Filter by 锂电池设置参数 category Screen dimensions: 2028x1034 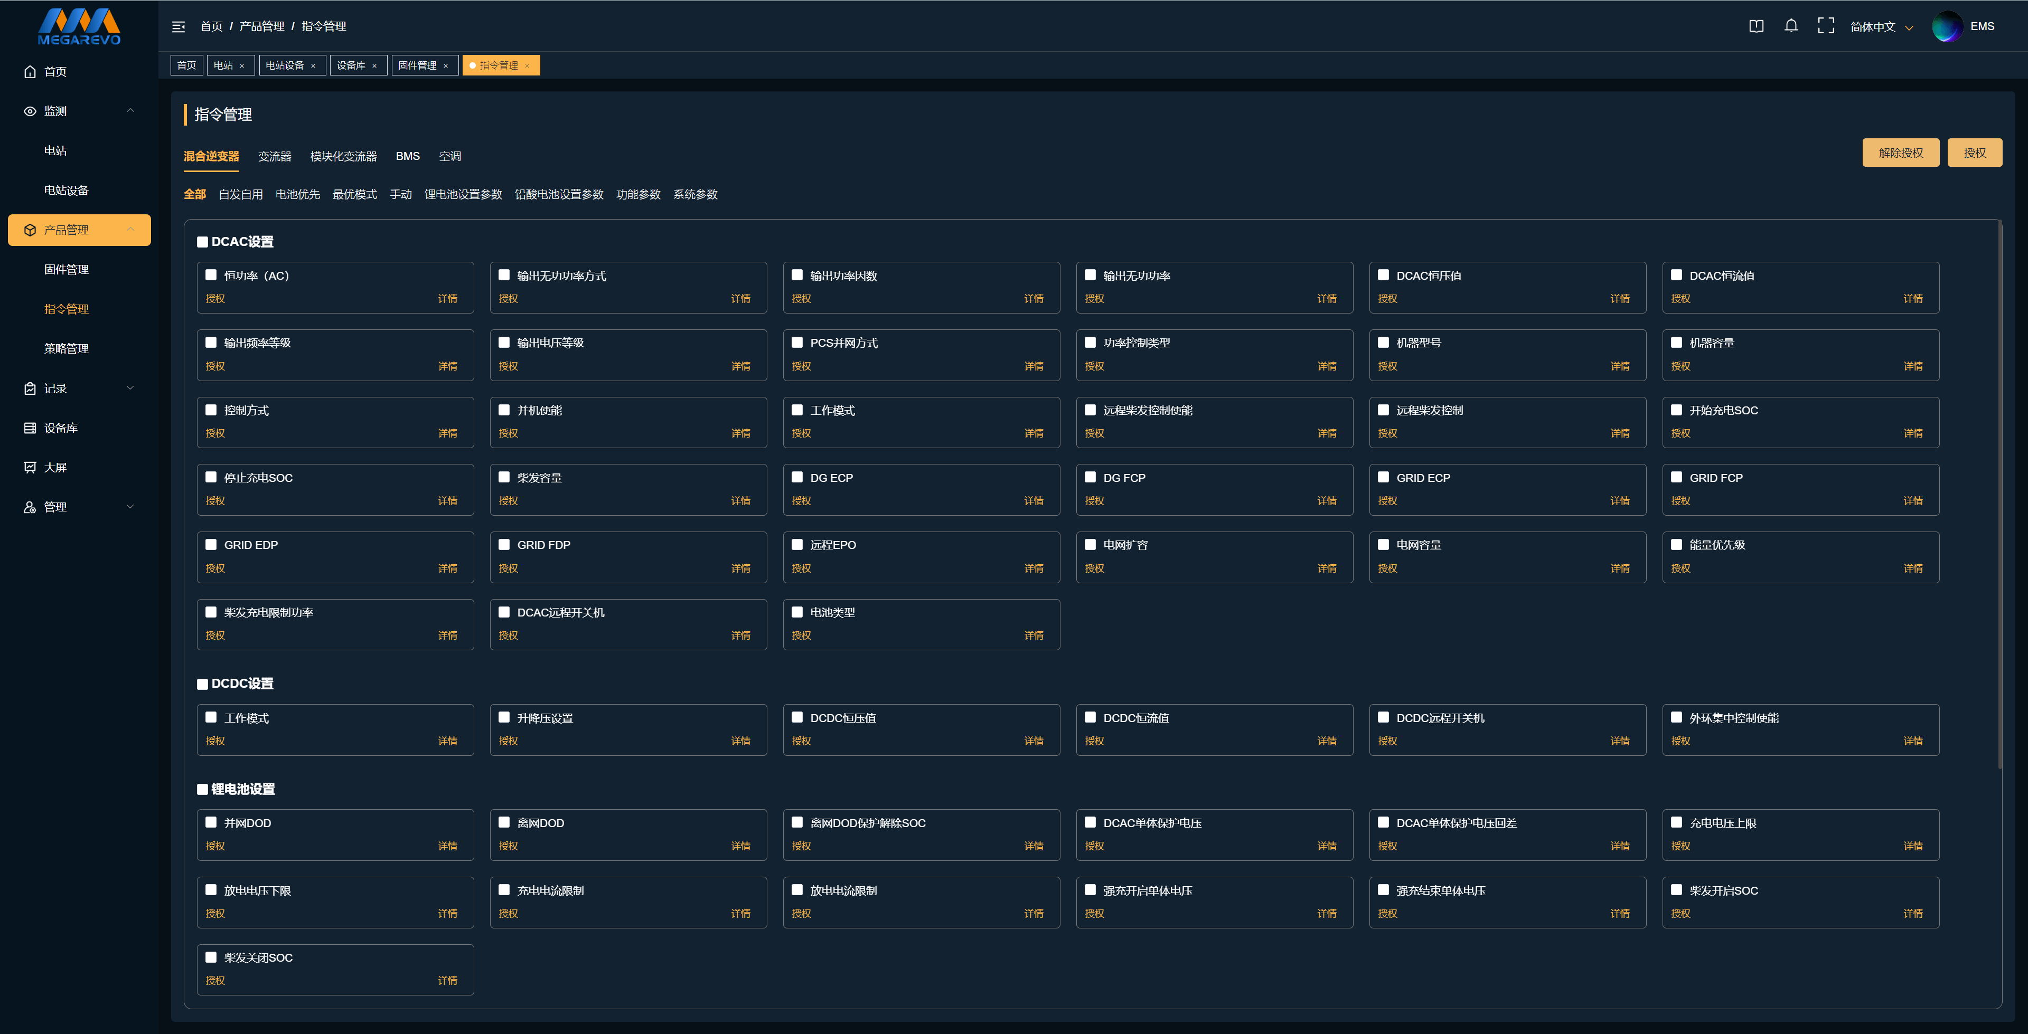pyautogui.click(x=463, y=194)
